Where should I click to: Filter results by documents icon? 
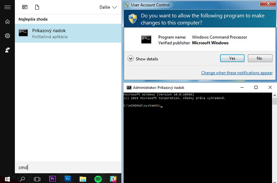pyautogui.click(x=37, y=7)
